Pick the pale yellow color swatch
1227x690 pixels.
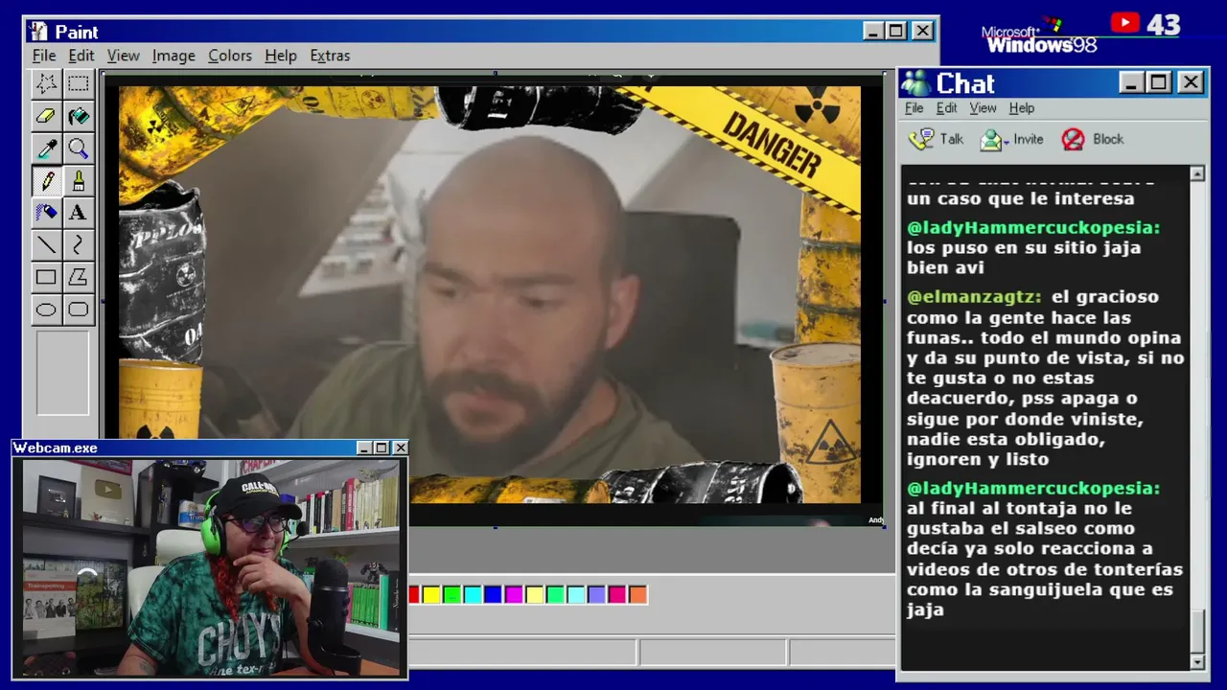[x=535, y=595]
